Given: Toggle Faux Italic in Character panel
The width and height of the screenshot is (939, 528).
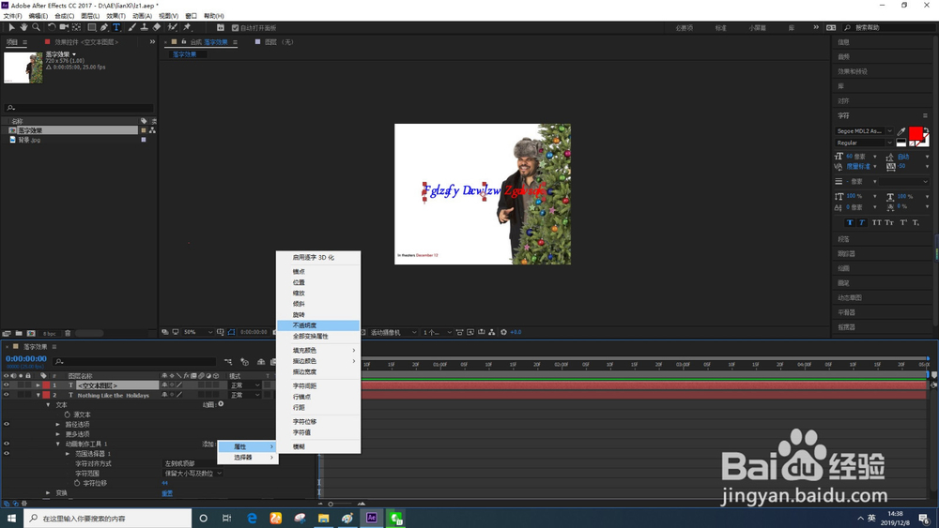Looking at the screenshot, I should pyautogui.click(x=862, y=222).
